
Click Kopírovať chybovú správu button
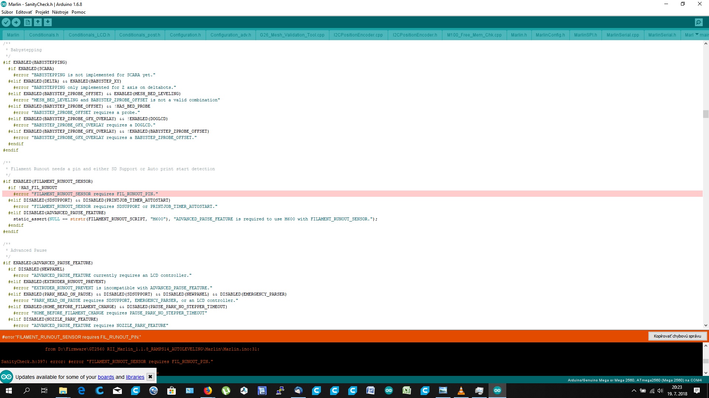coord(677,336)
